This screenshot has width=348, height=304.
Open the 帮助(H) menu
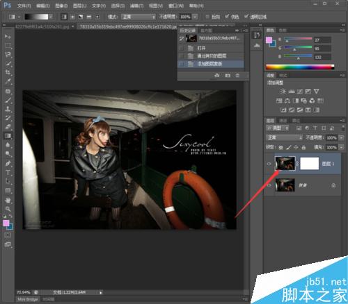click(x=196, y=6)
